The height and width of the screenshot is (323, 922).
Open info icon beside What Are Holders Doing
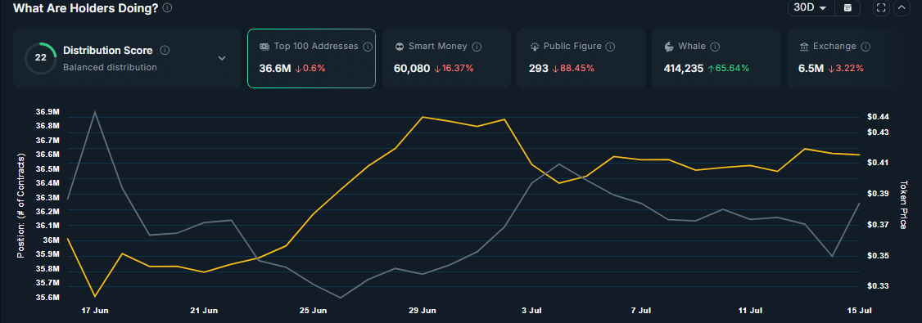[168, 7]
